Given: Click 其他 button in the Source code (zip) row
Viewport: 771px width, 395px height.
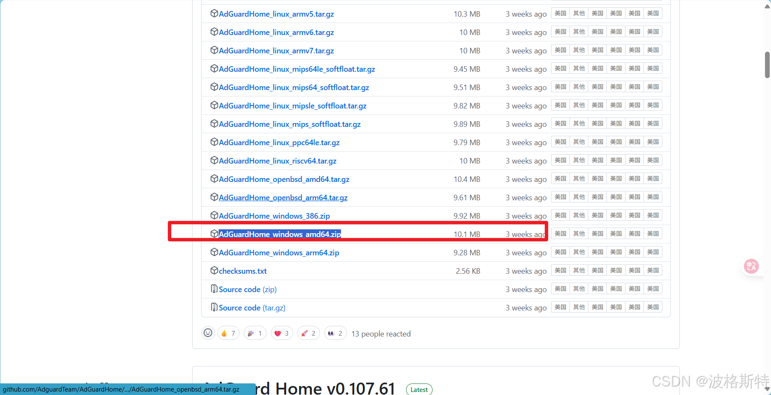Looking at the screenshot, I should point(579,289).
